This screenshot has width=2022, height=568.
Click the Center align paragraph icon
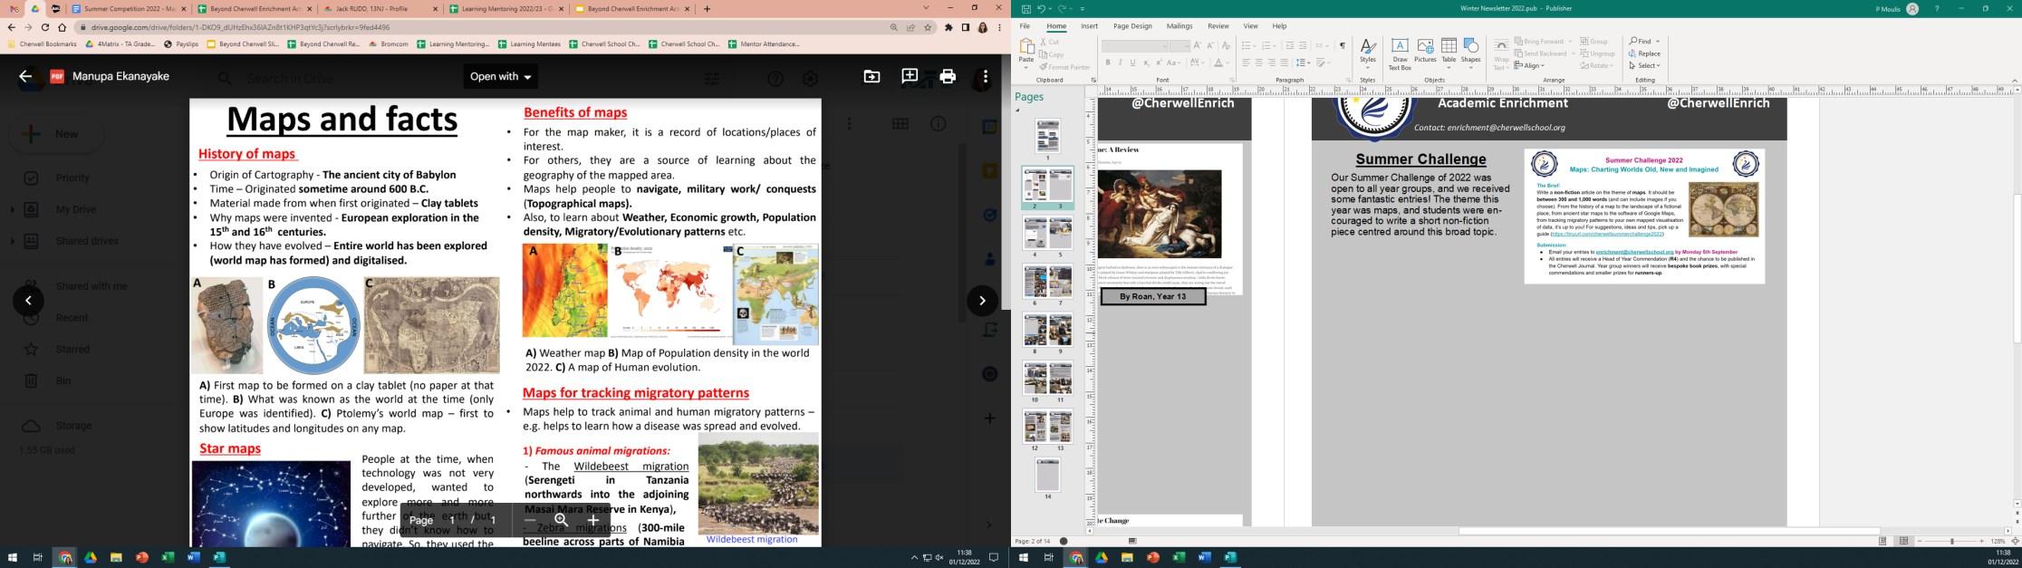pos(1258,63)
